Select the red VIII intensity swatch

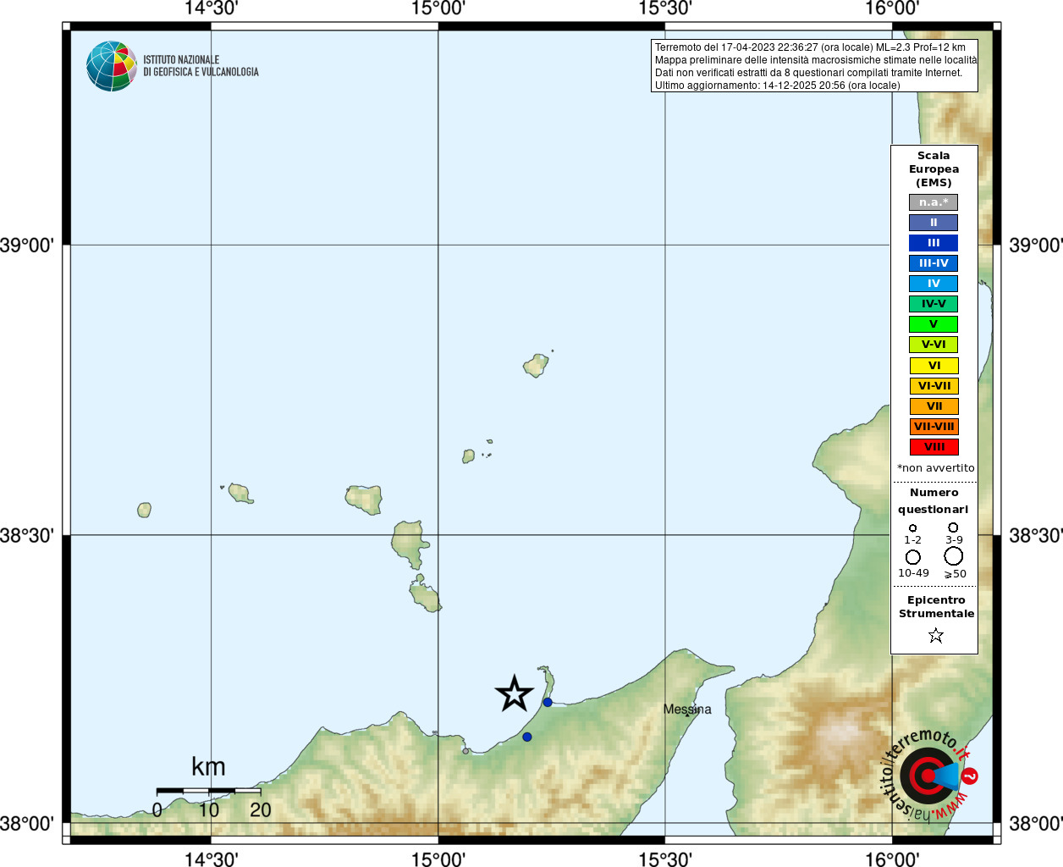[934, 447]
